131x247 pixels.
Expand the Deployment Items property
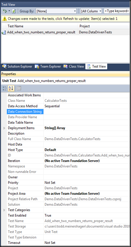4,128
